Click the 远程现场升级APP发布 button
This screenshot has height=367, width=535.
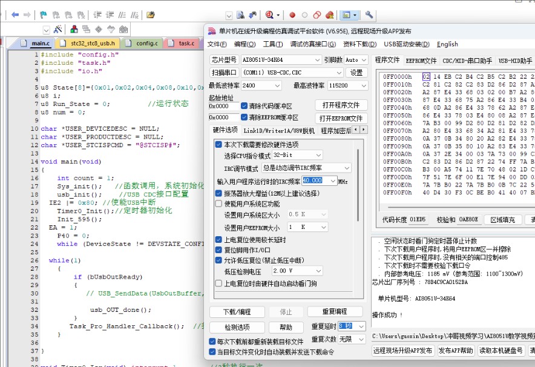pos(402,351)
